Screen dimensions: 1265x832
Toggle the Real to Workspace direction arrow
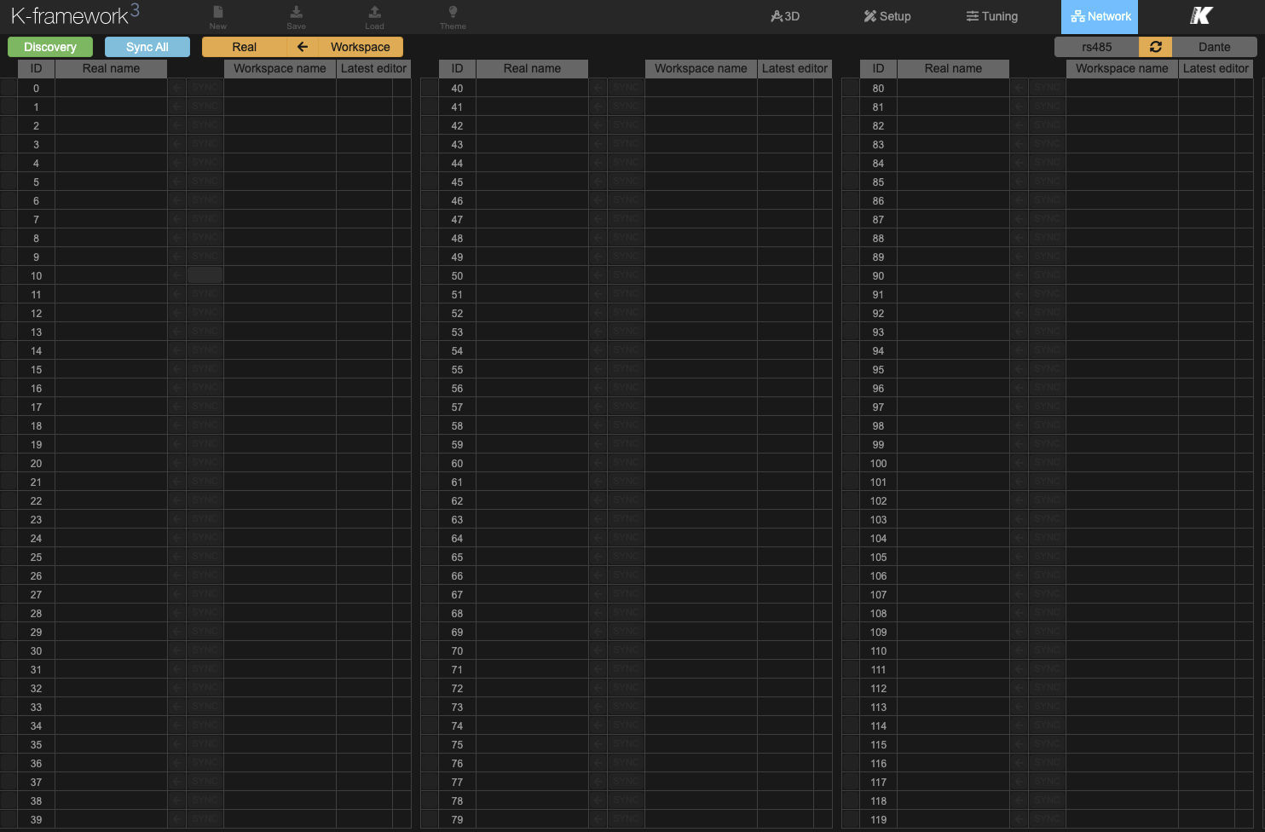coord(303,47)
